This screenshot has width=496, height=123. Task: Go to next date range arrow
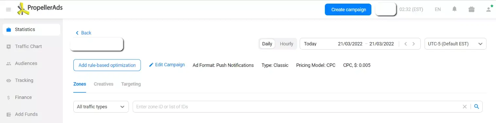click(414, 44)
